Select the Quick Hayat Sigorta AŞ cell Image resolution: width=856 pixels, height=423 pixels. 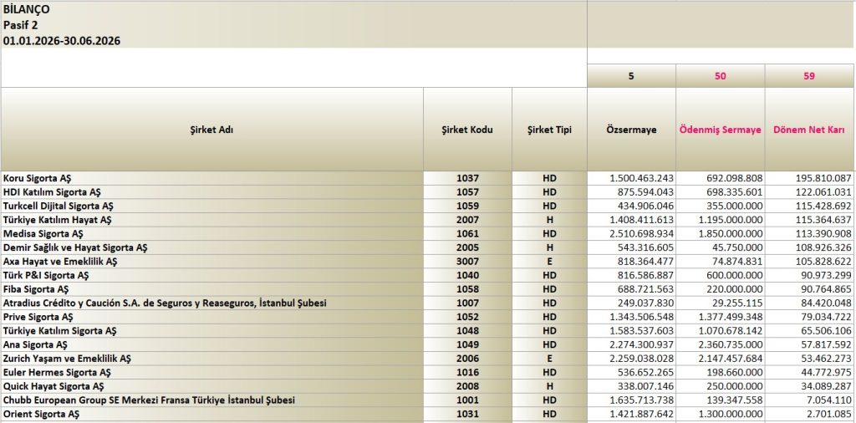(211, 386)
